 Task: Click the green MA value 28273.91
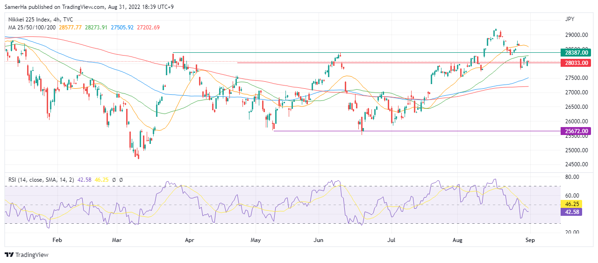(x=97, y=28)
